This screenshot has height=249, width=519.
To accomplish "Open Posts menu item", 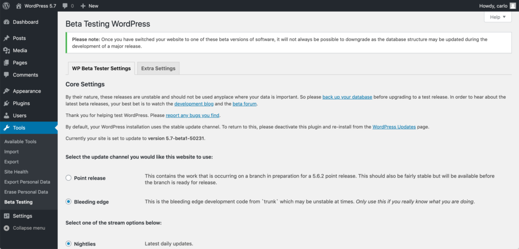I will click(x=29, y=38).
